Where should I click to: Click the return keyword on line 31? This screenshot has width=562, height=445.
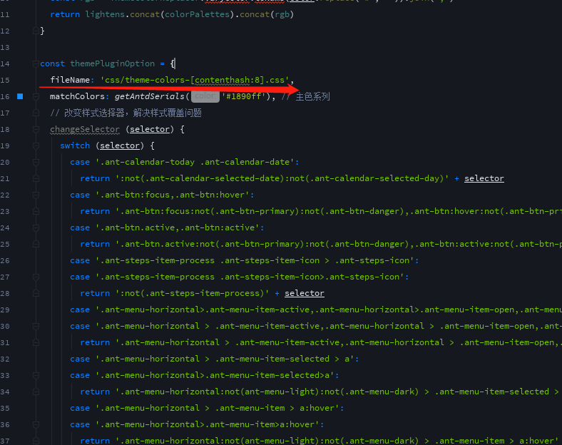[x=95, y=342]
